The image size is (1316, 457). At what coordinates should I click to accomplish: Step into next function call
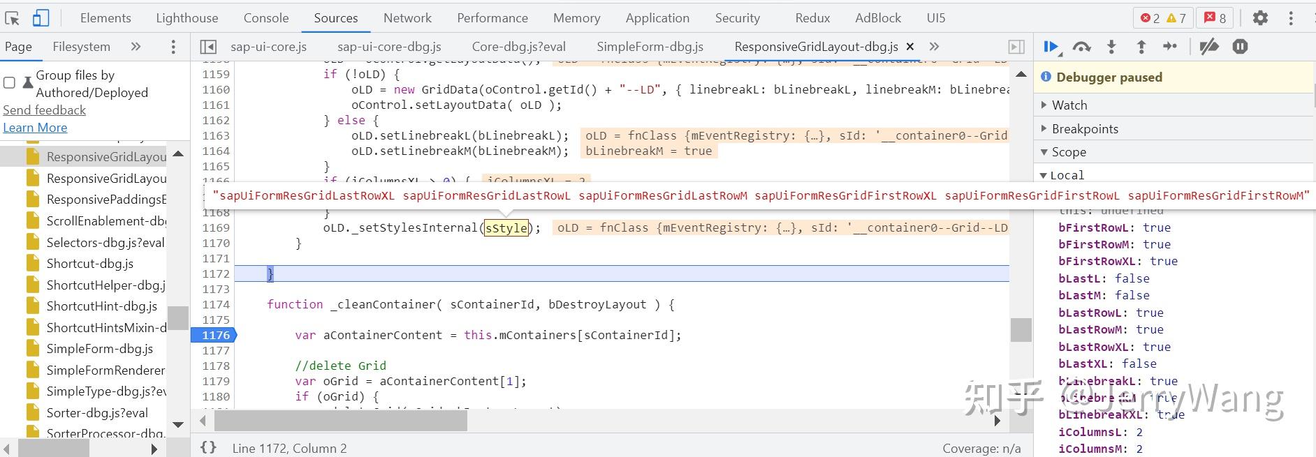click(x=1111, y=47)
